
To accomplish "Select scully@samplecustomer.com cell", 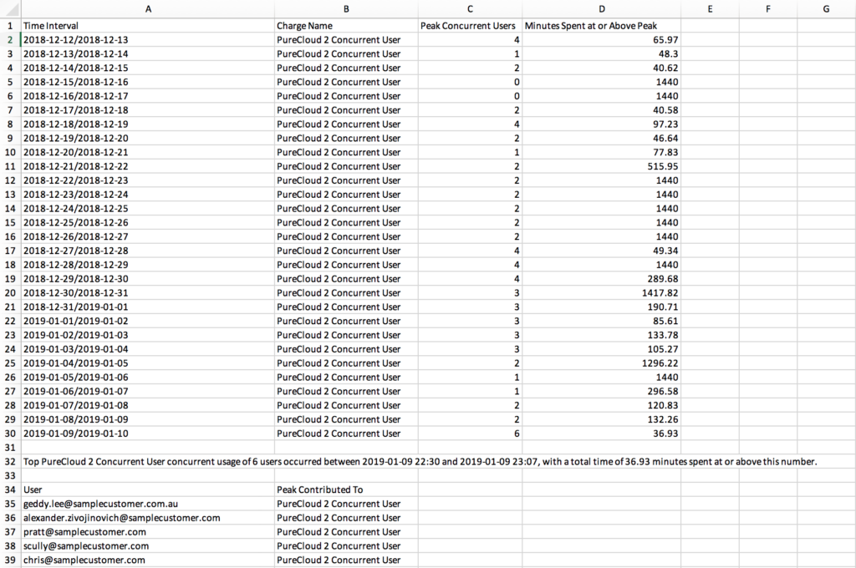I will click(x=148, y=546).
